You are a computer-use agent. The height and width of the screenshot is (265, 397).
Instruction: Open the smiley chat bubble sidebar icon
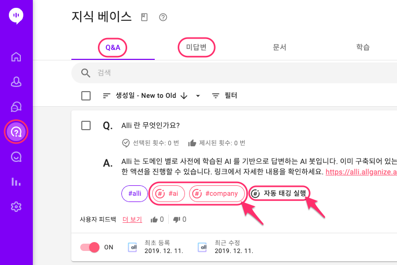pos(16,157)
